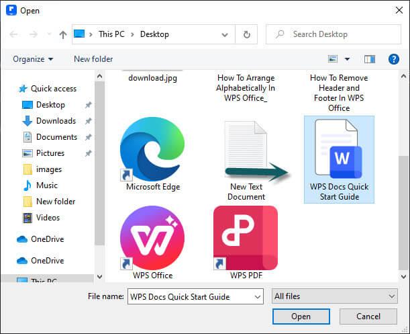Viewport: 410px width, 334px height.
Task: Click the first OneDrive cloud icon
Action: point(22,239)
